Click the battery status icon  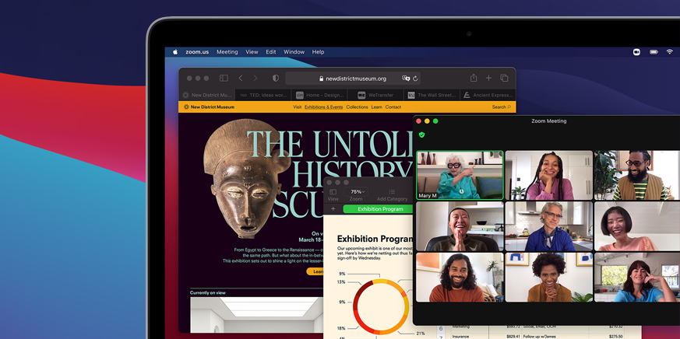pyautogui.click(x=654, y=52)
